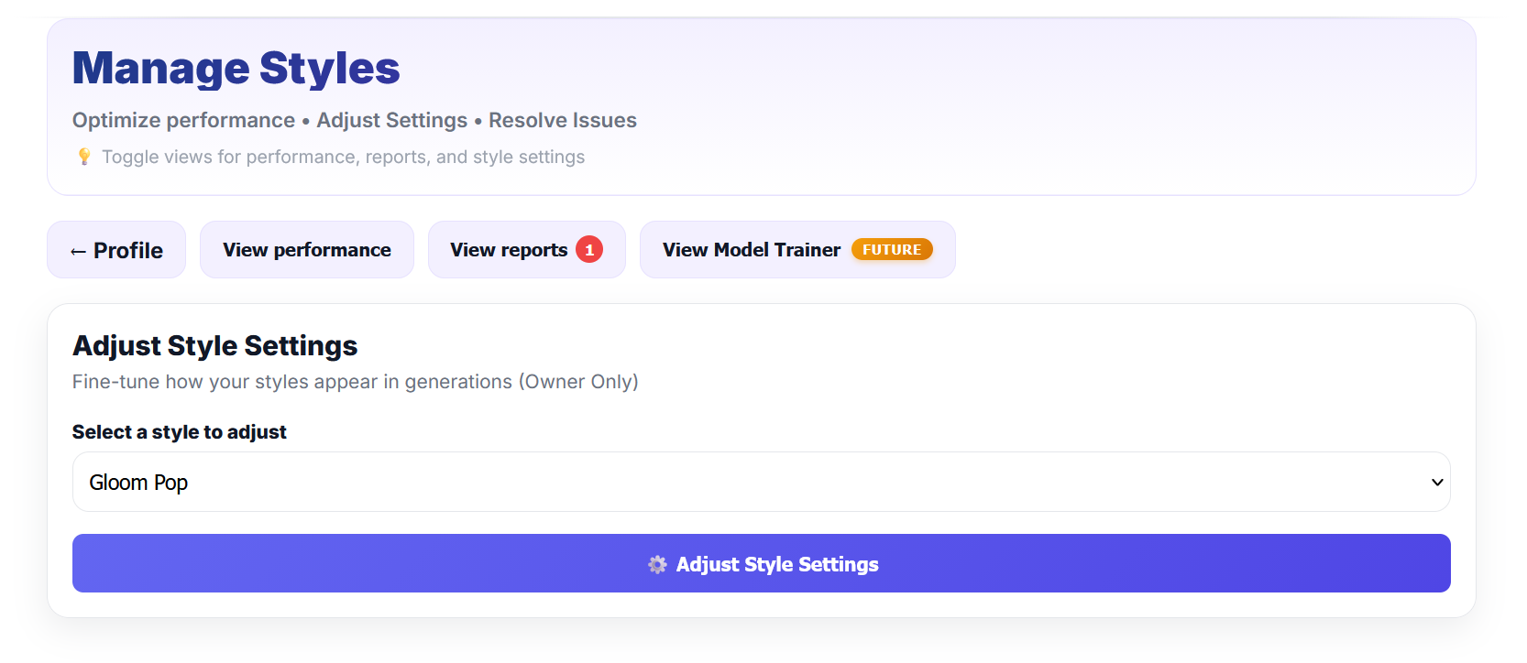Image resolution: width=1527 pixels, height=663 pixels.
Task: Click the lightbulb tip icon
Action: coord(84,157)
